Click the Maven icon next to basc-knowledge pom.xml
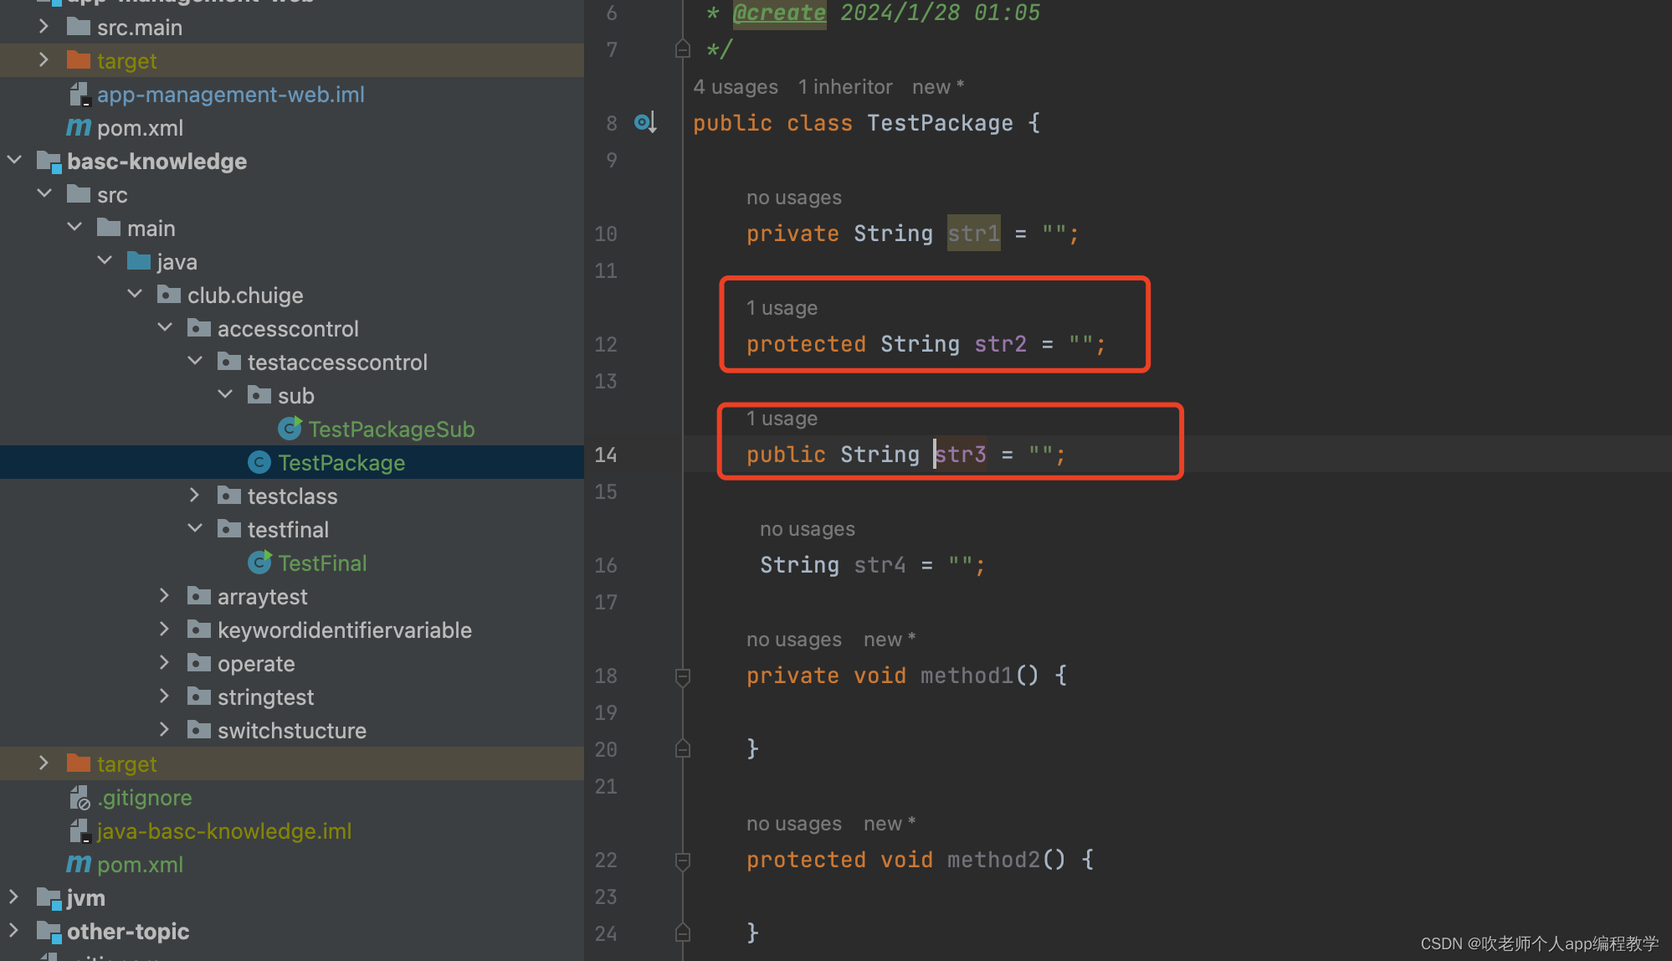Image resolution: width=1672 pixels, height=961 pixels. (78, 864)
